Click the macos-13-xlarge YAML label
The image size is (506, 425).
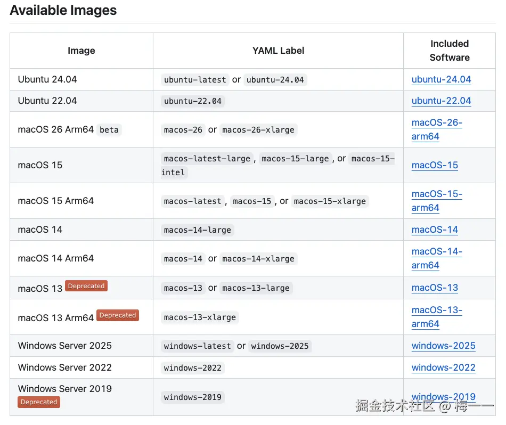point(200,317)
